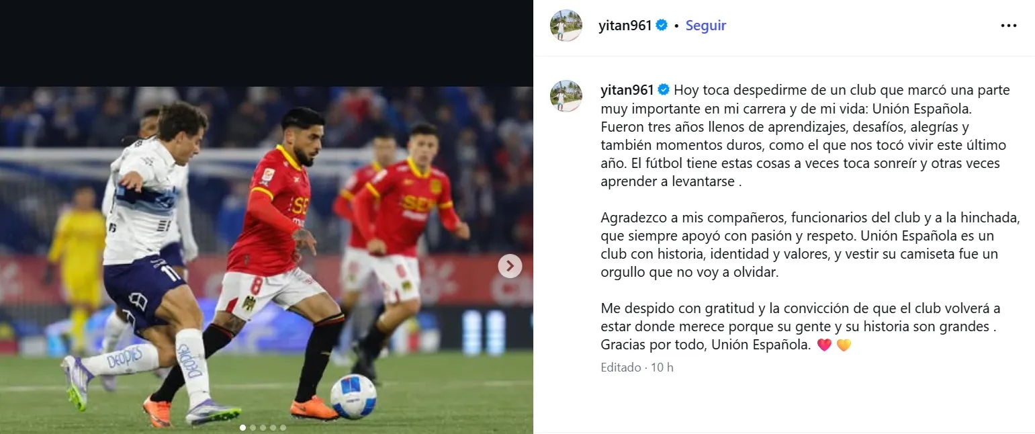Click the pink heart emoji in the caption
Screen dimensions: 1035x434
pyautogui.click(x=825, y=345)
